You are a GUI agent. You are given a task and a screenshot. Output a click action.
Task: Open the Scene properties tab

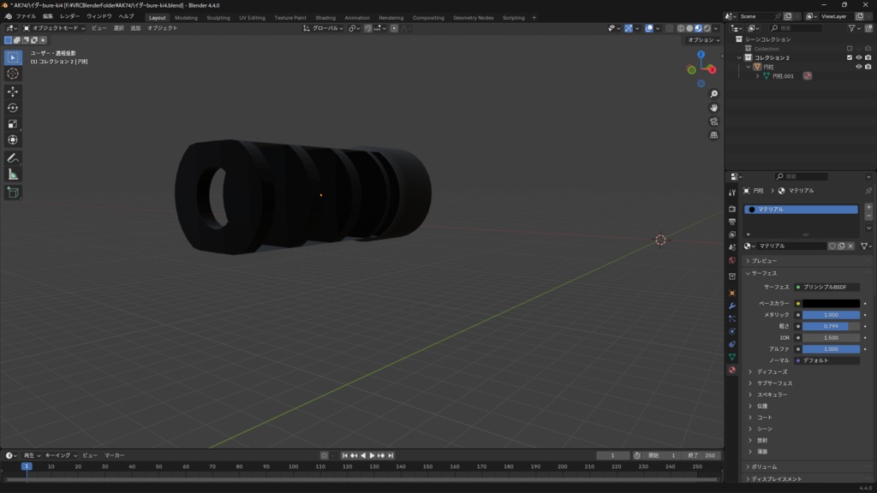pyautogui.click(x=732, y=247)
